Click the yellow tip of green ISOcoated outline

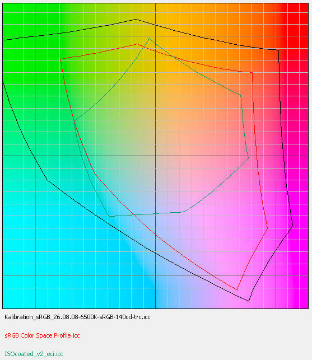150,38
